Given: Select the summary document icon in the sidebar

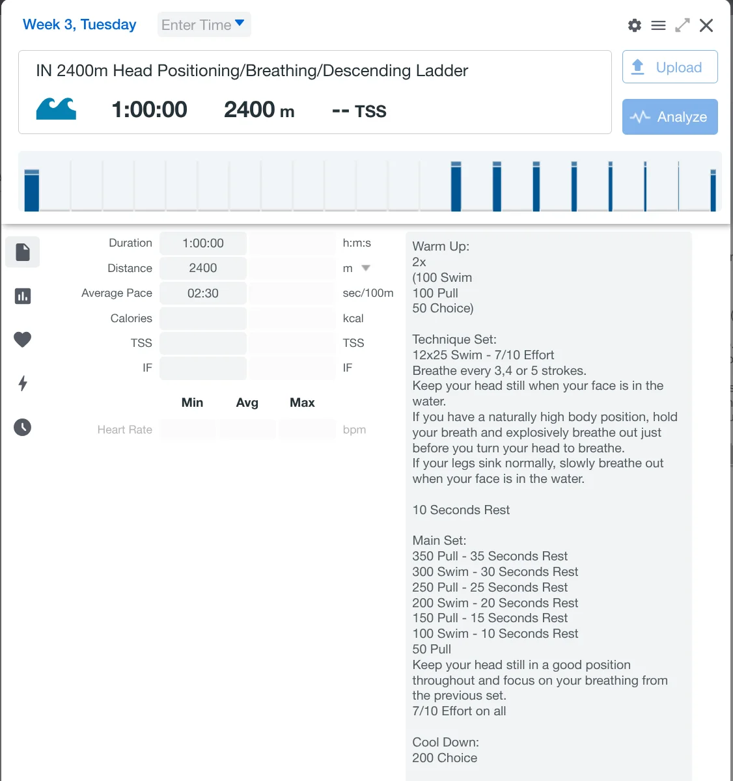Looking at the screenshot, I should pyautogui.click(x=23, y=252).
